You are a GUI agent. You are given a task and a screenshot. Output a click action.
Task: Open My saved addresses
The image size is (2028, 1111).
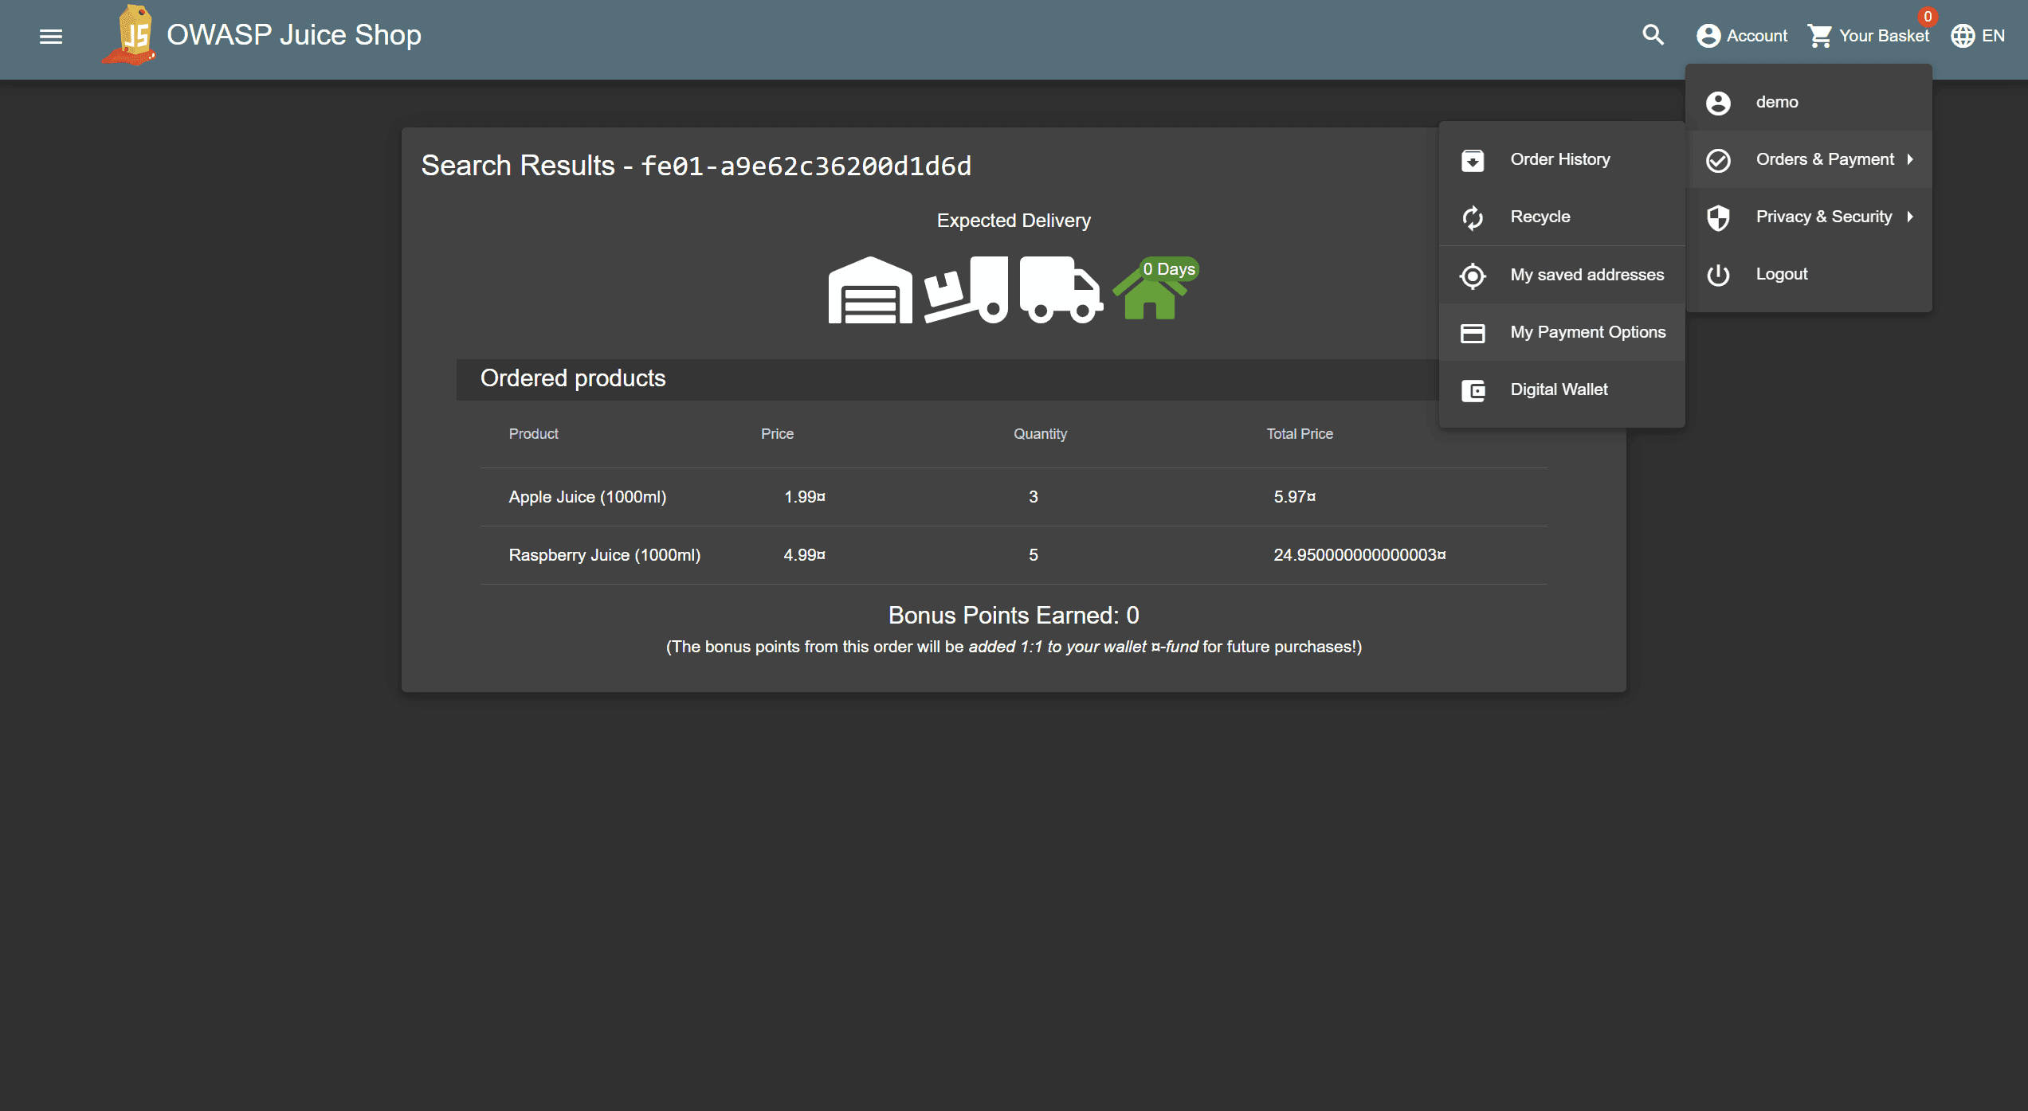(1562, 275)
